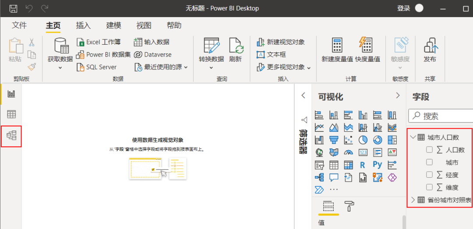Open the 转换数据 dropdown arrow
The height and width of the screenshot is (229, 473).
211,68
